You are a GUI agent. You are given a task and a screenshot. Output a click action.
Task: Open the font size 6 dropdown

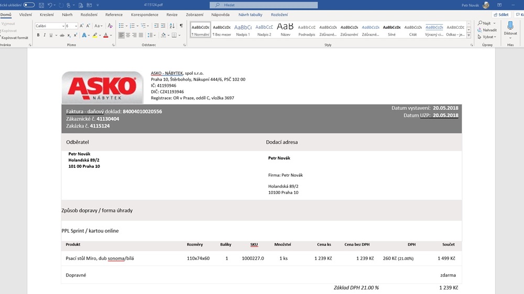[x=76, y=26]
